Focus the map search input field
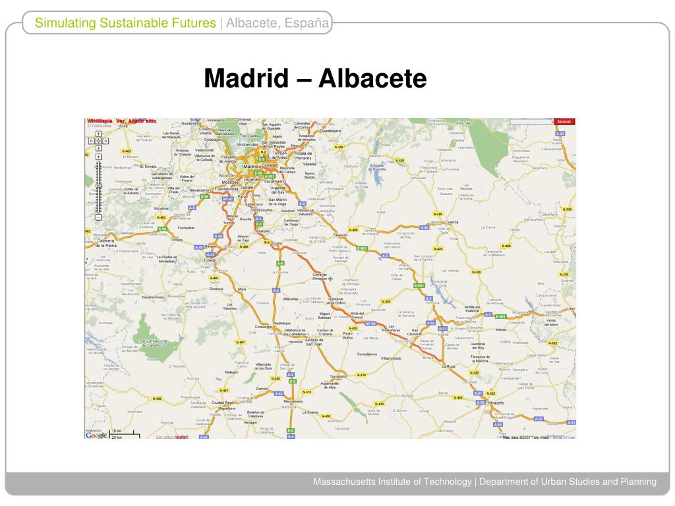 point(531,122)
